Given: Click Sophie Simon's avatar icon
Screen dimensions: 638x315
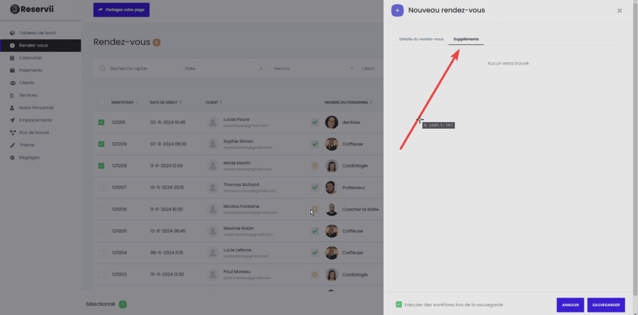Looking at the screenshot, I should pos(213,144).
